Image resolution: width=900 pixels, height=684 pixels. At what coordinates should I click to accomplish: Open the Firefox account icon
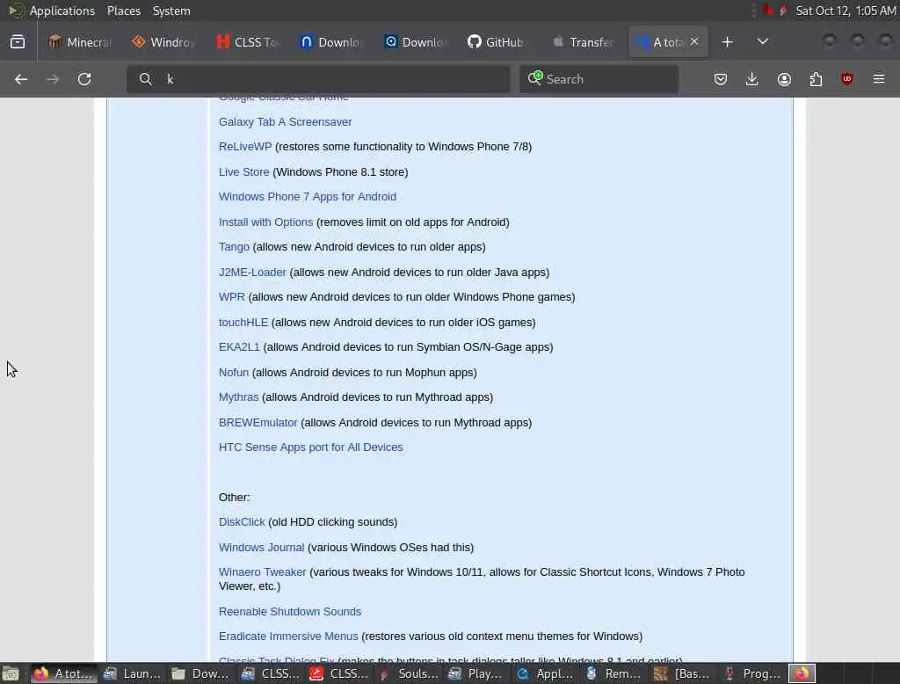pyautogui.click(x=784, y=79)
